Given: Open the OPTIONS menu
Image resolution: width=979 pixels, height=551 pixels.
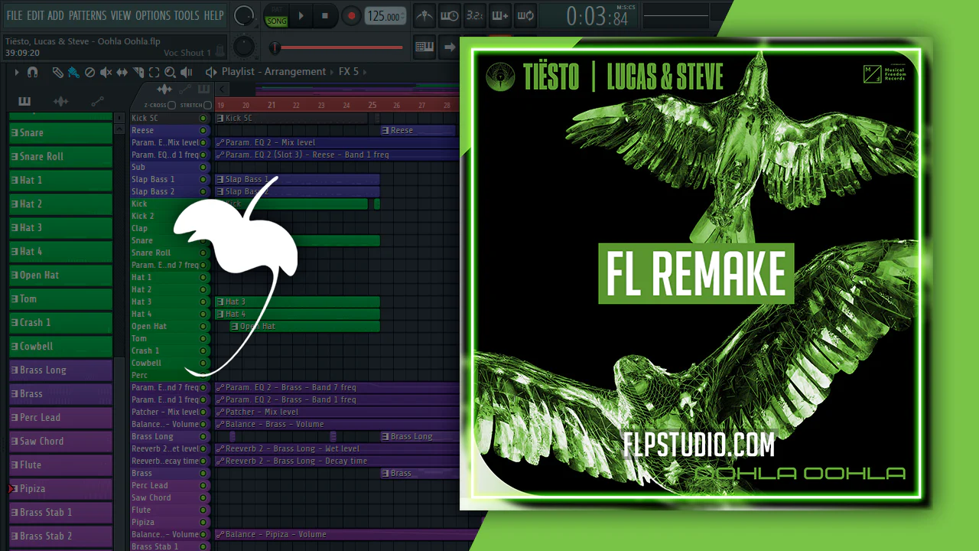Looking at the screenshot, I should 153,15.
